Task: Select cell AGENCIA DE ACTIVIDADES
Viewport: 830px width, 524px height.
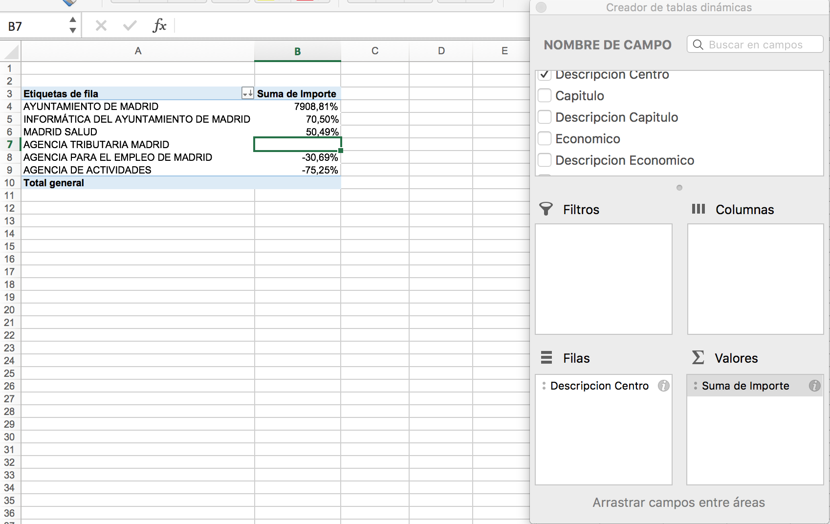Action: tap(138, 170)
